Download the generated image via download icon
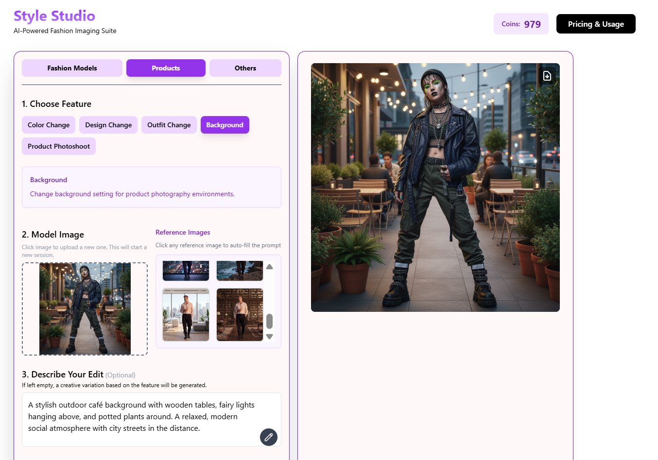 coord(547,76)
